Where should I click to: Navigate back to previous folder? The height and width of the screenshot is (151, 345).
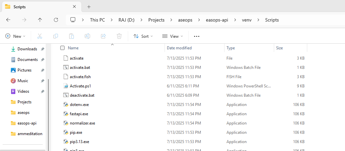click(8, 20)
